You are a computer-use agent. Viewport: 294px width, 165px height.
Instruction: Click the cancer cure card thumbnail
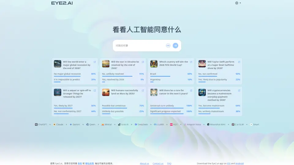pos(154,92)
